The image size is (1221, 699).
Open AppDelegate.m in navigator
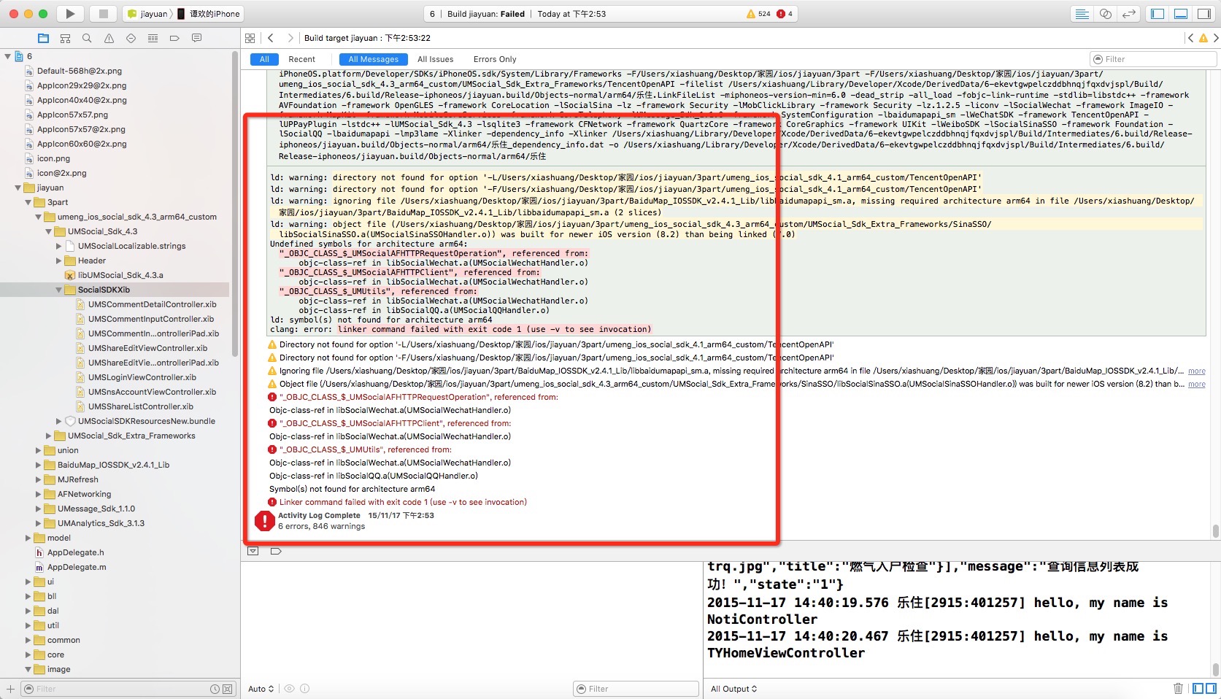pos(77,567)
